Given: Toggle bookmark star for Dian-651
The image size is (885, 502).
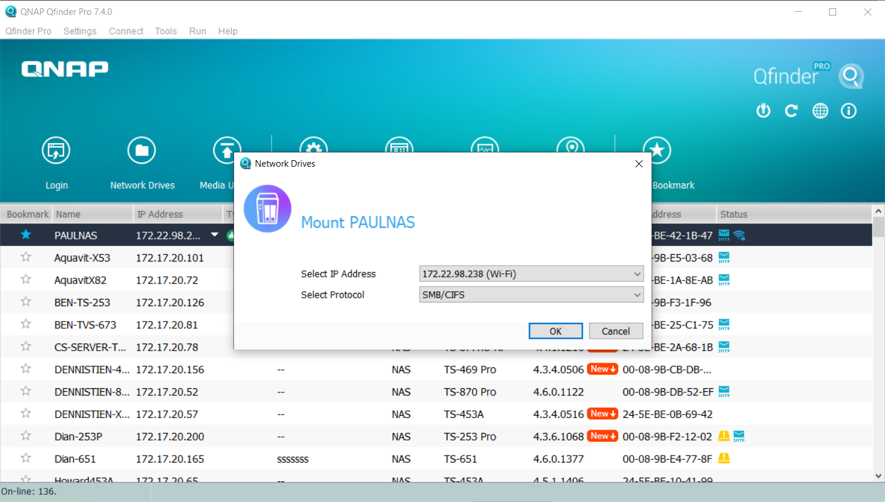Looking at the screenshot, I should click(26, 459).
